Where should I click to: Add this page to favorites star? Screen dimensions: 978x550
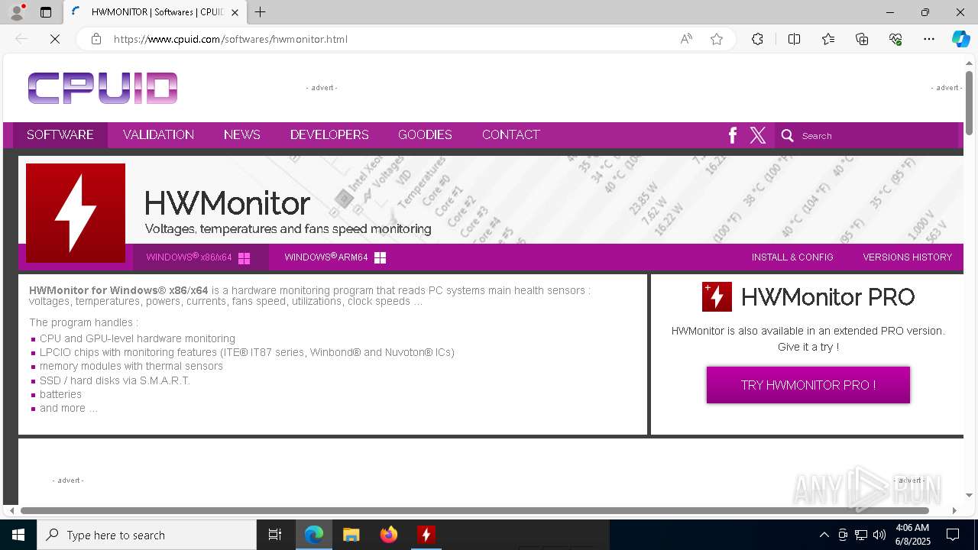point(717,39)
